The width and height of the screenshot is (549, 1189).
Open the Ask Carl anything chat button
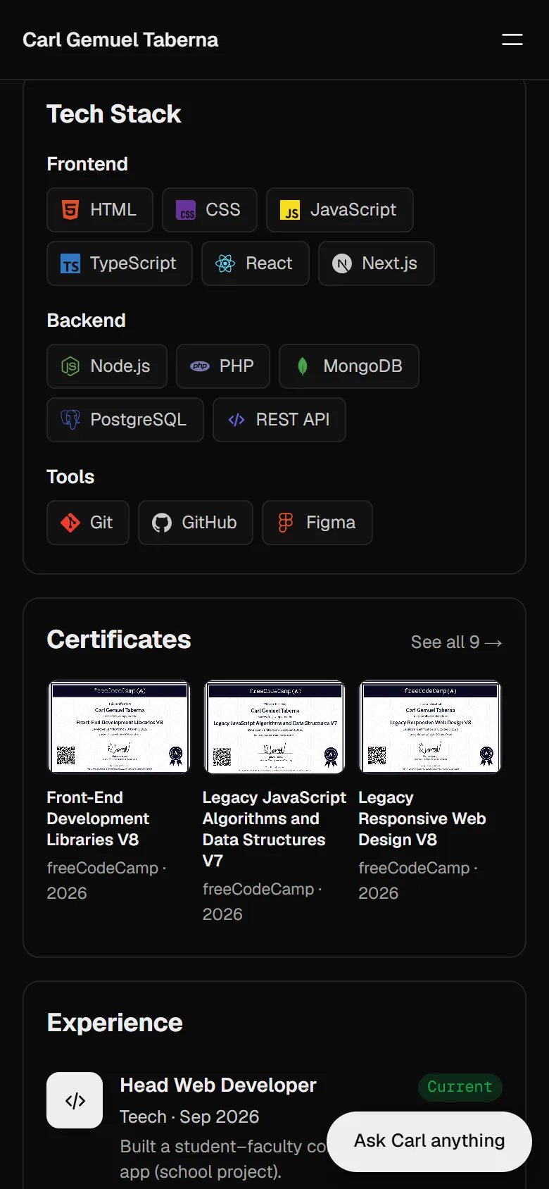click(429, 1141)
